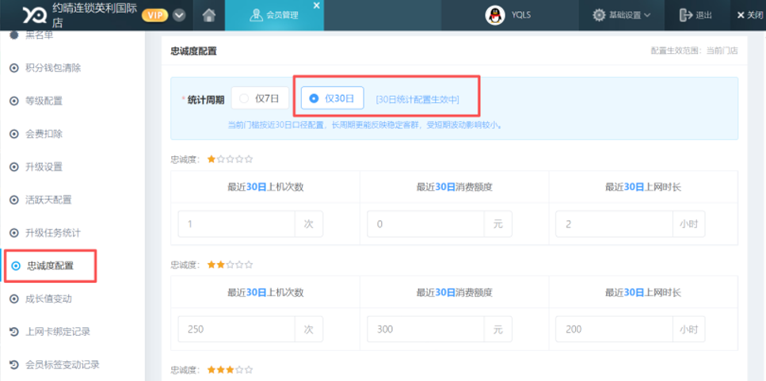Click the icon beside 积分钱包清除

click(x=13, y=68)
